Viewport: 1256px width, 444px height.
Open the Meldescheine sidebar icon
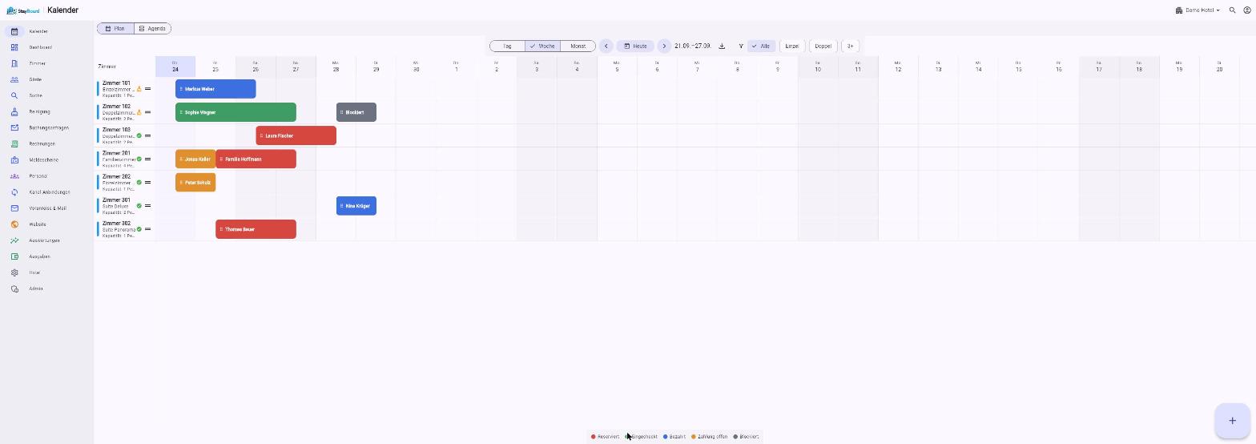[x=14, y=159]
